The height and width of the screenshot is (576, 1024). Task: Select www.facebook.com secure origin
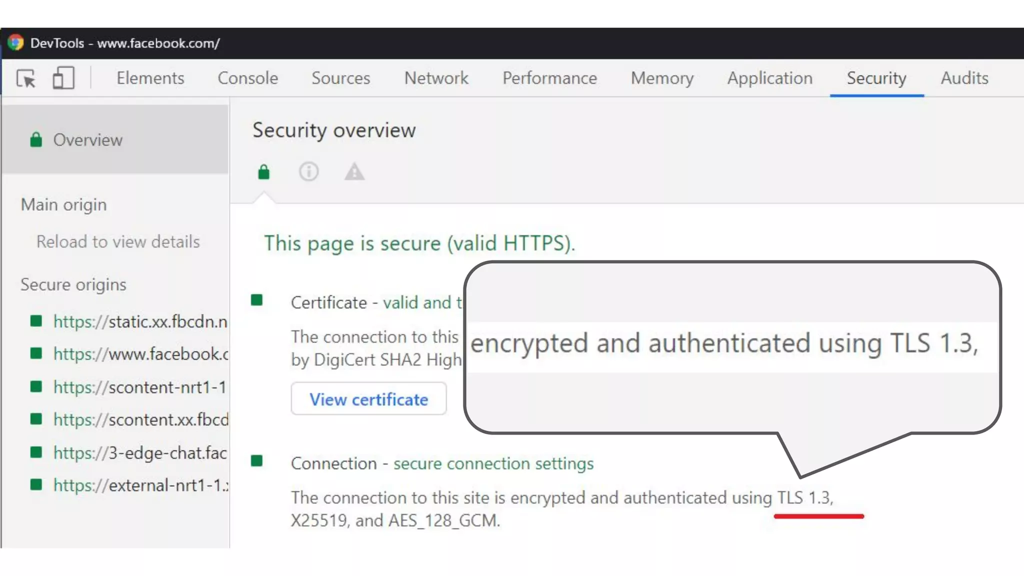tap(140, 354)
